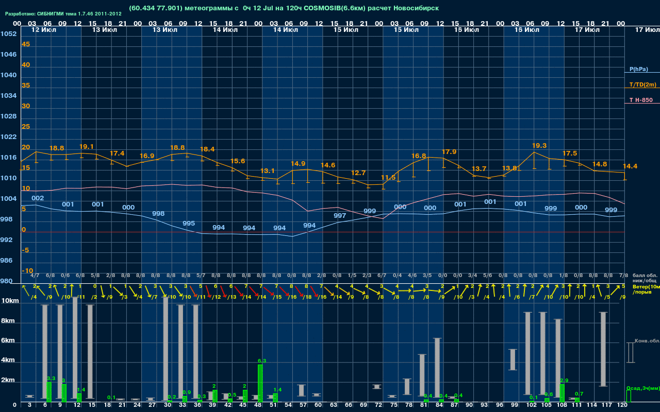Viewport: 660px width, 412px height.
Task: Click hour 72 on the bottom axis
Action: [x=379, y=405]
